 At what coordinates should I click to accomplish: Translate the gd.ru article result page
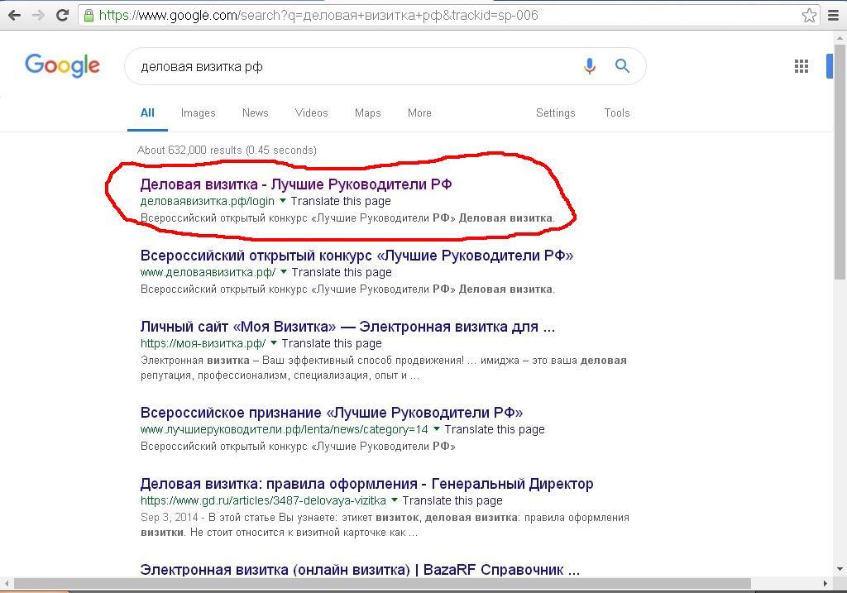[x=452, y=500]
